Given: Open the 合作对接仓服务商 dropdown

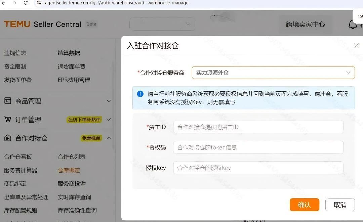Looking at the screenshot, I should click(273, 73).
